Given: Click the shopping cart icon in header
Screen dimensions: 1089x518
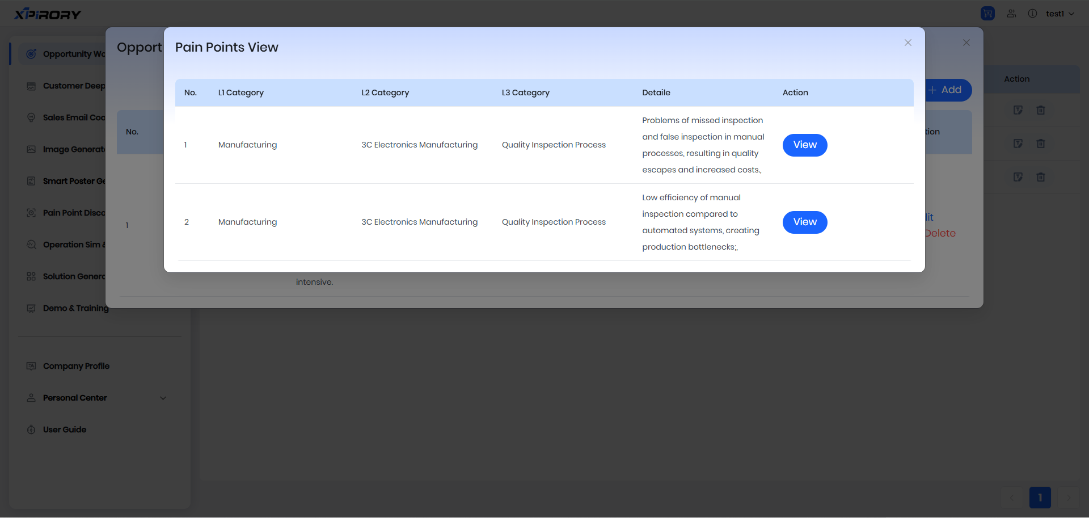Looking at the screenshot, I should pyautogui.click(x=987, y=14).
